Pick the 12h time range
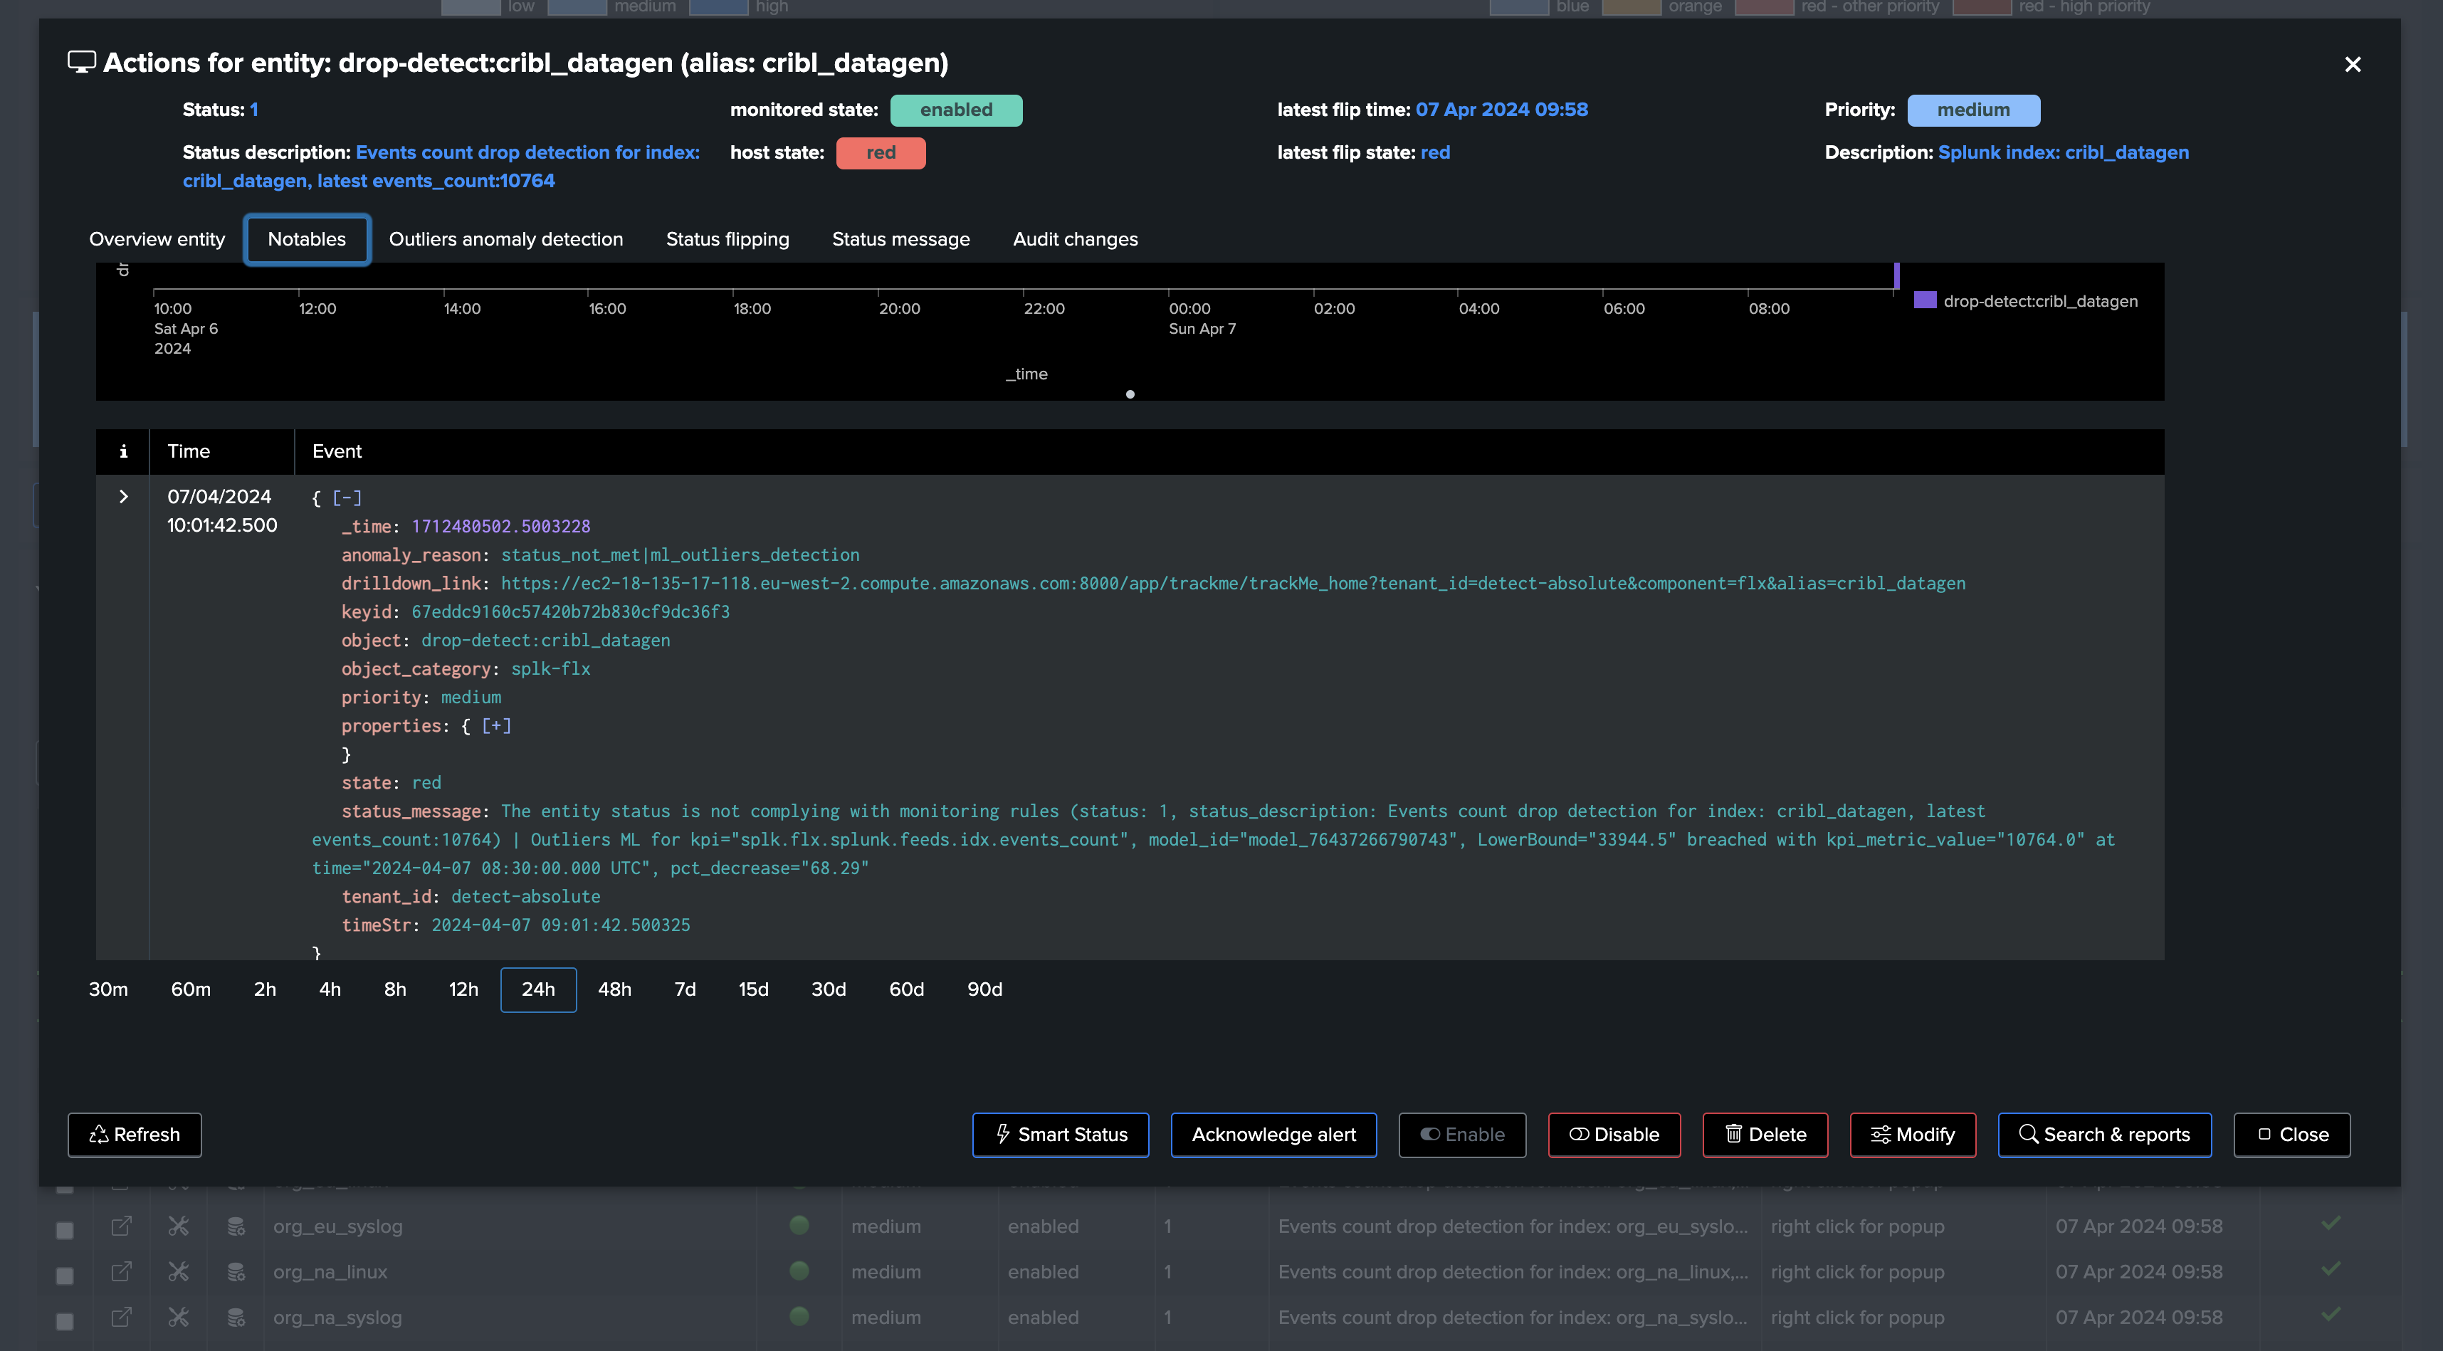This screenshot has height=1351, width=2443. [463, 989]
